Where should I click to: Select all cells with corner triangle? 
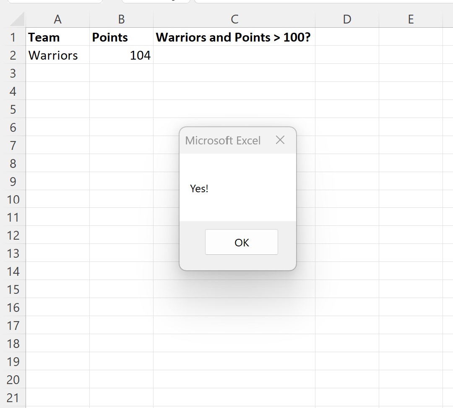[x=17, y=19]
